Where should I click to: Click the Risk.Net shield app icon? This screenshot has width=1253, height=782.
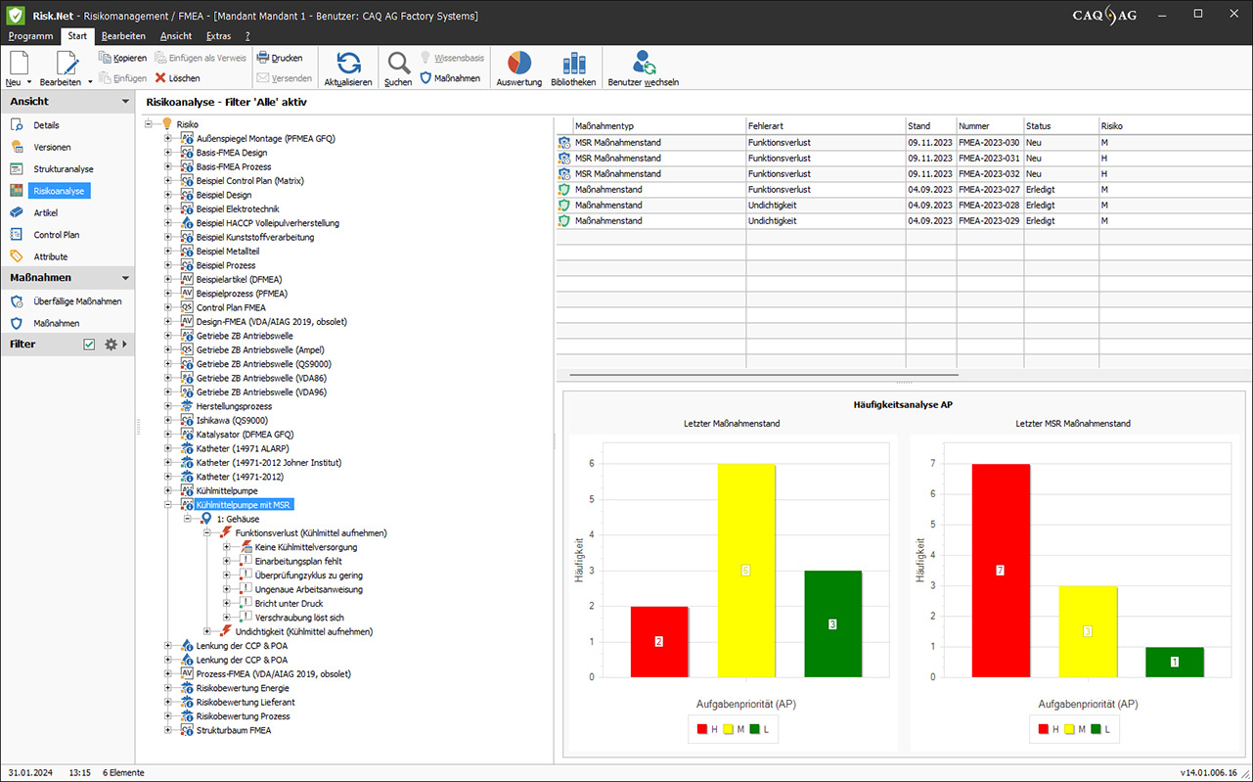click(x=16, y=15)
